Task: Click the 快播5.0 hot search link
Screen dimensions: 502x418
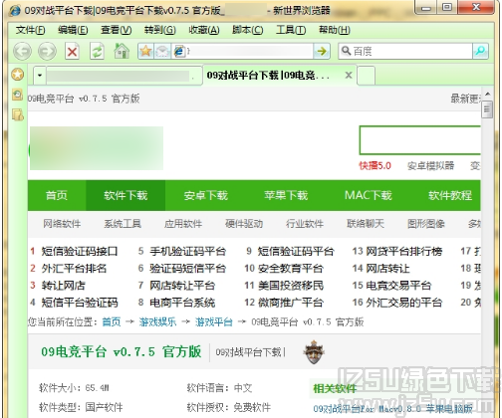Action: pyautogui.click(x=376, y=165)
